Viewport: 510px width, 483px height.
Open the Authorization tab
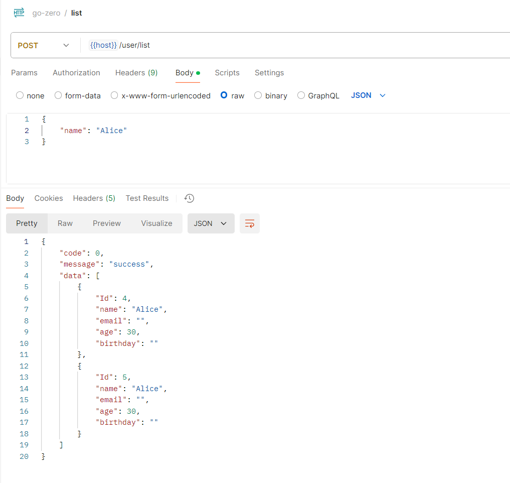[76, 73]
